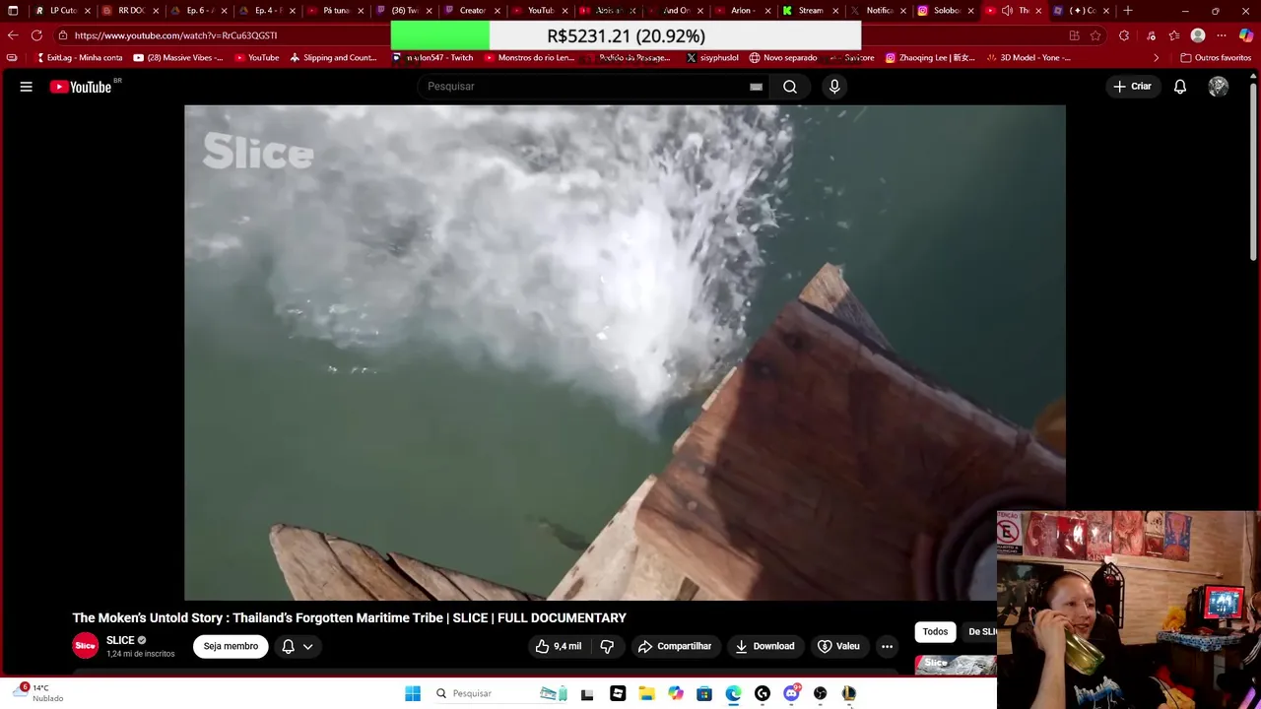Open Microsoft Store from the taskbar
The image size is (1261, 709).
coord(704,693)
